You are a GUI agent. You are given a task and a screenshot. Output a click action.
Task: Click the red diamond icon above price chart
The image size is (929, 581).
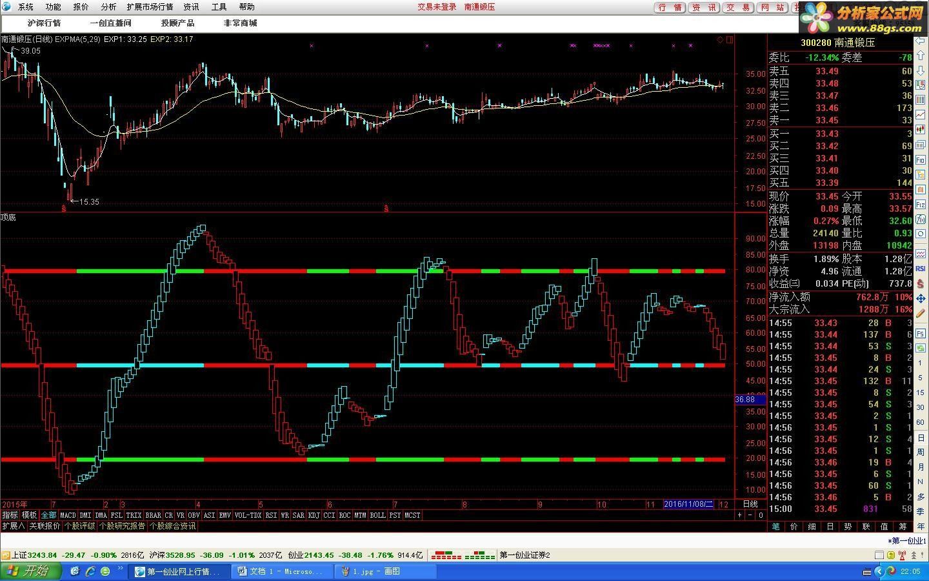click(x=720, y=39)
